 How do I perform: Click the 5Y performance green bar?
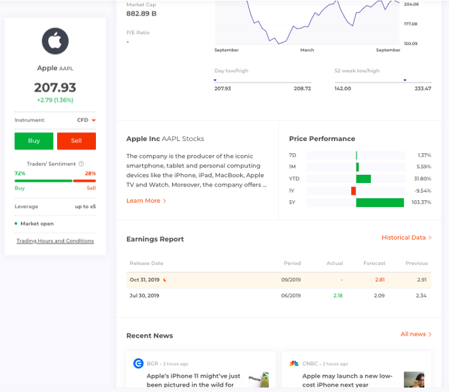380,202
